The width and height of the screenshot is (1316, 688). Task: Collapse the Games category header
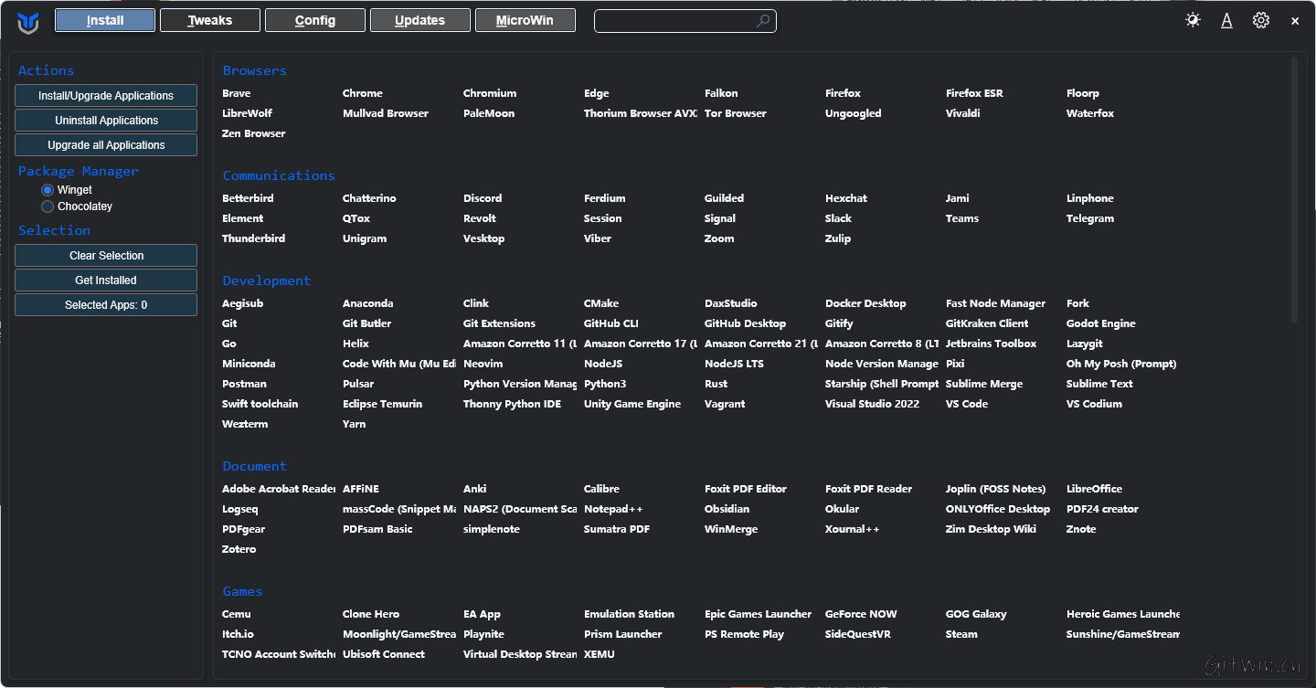(x=242, y=591)
